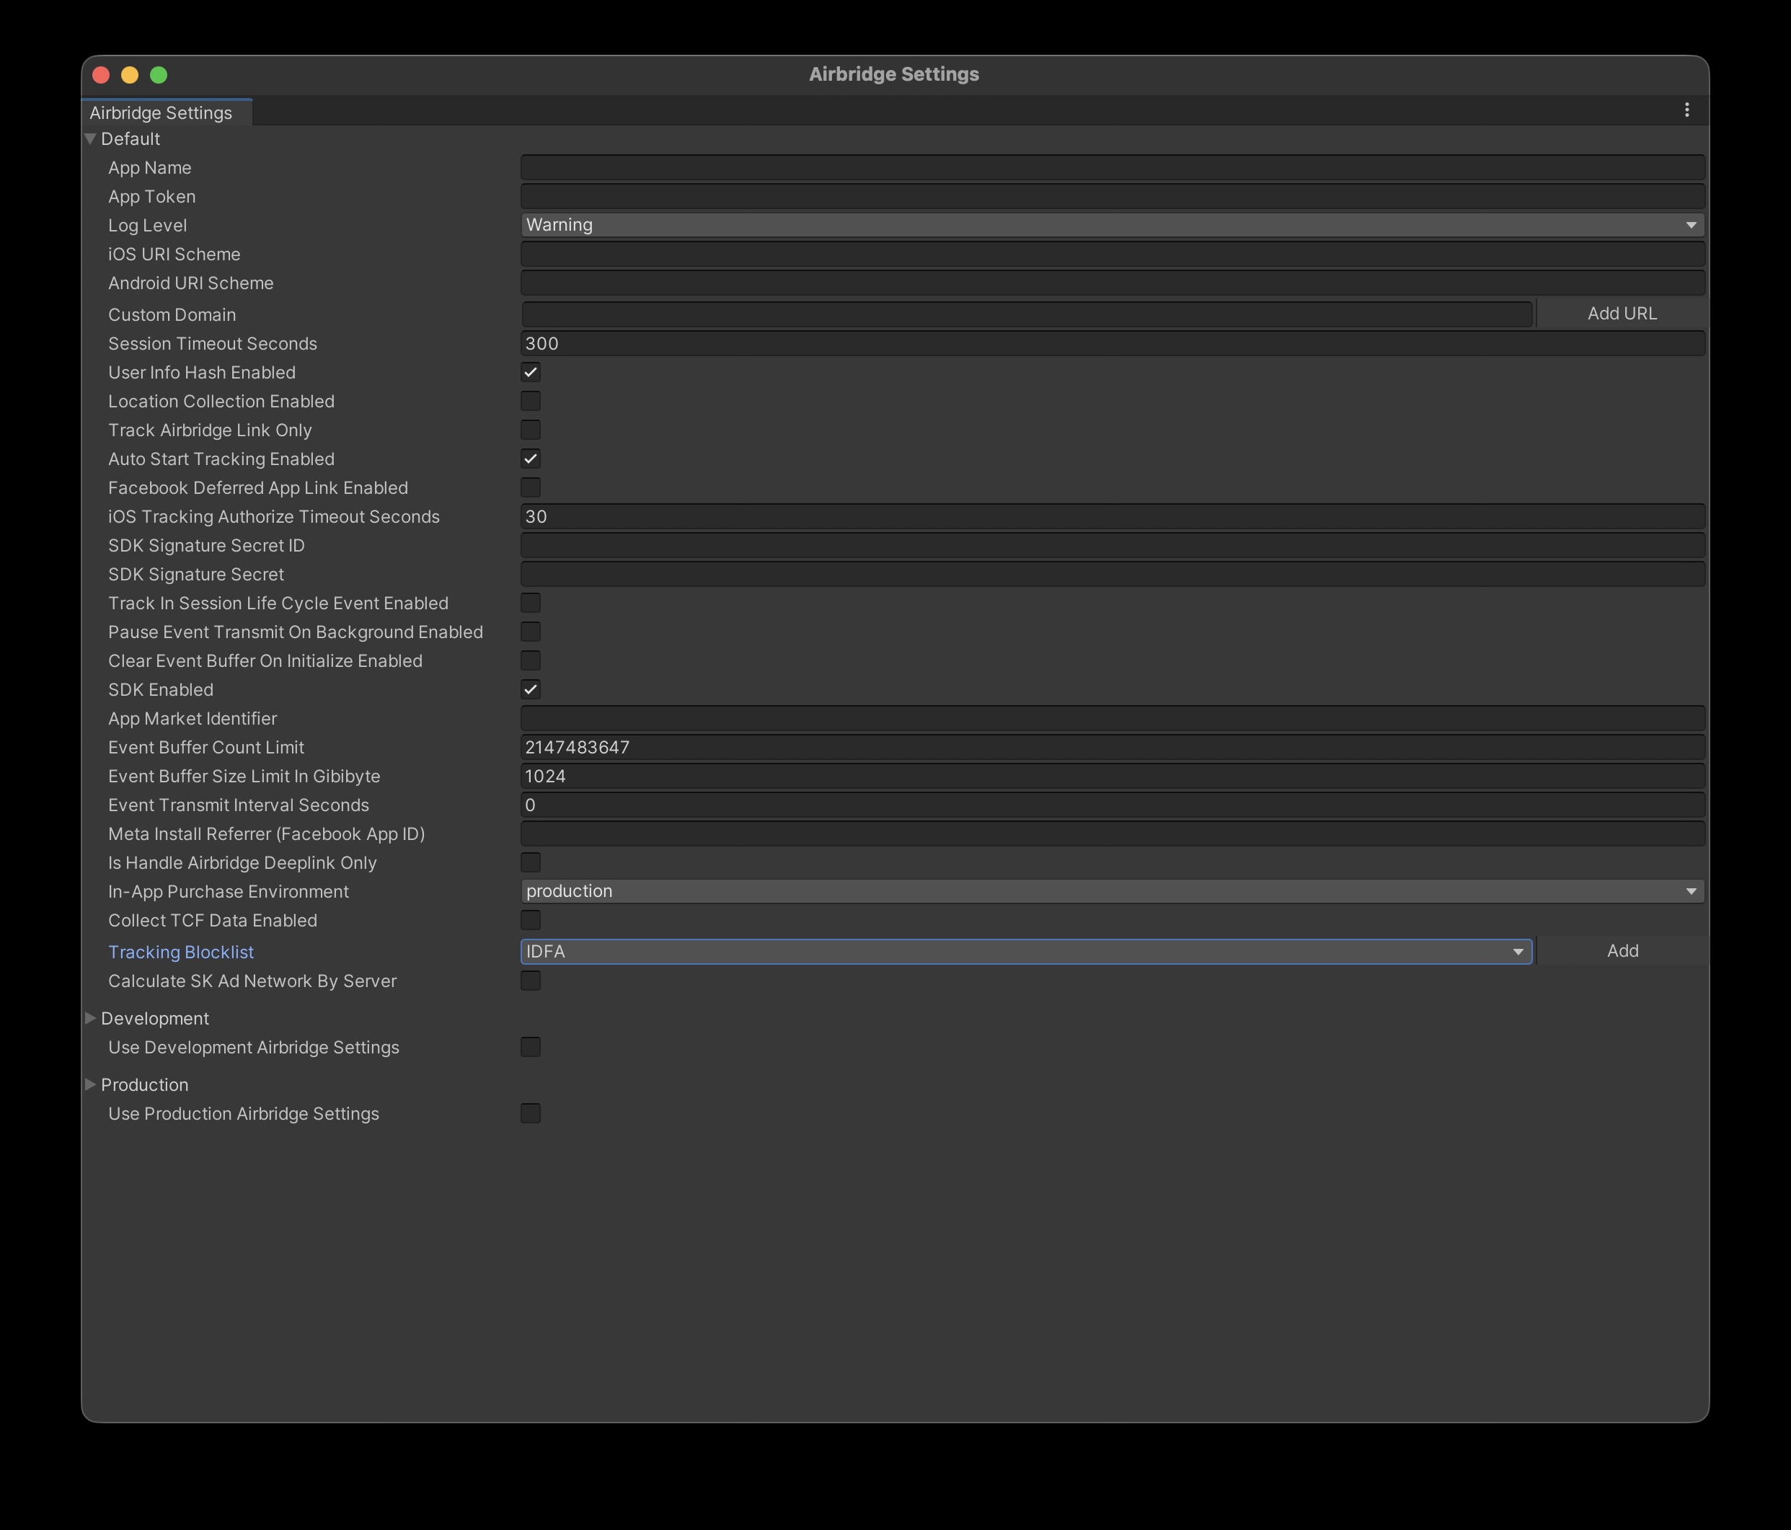1791x1530 pixels.
Task: Collapse the Default section triangle
Action: 90,138
